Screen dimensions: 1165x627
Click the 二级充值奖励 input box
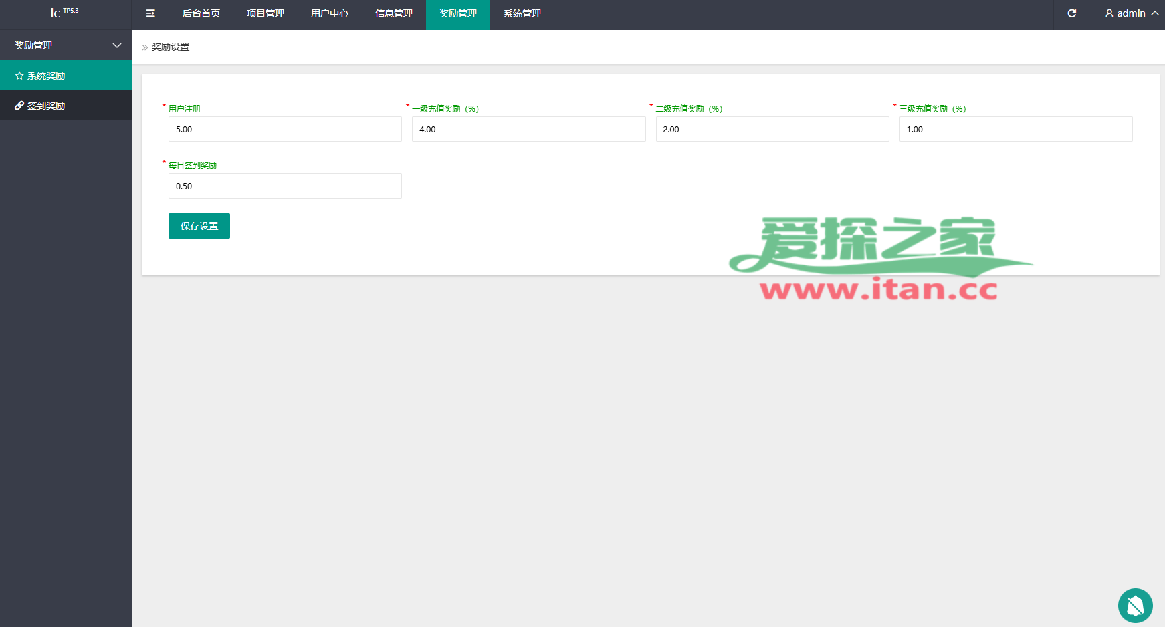pyautogui.click(x=772, y=129)
